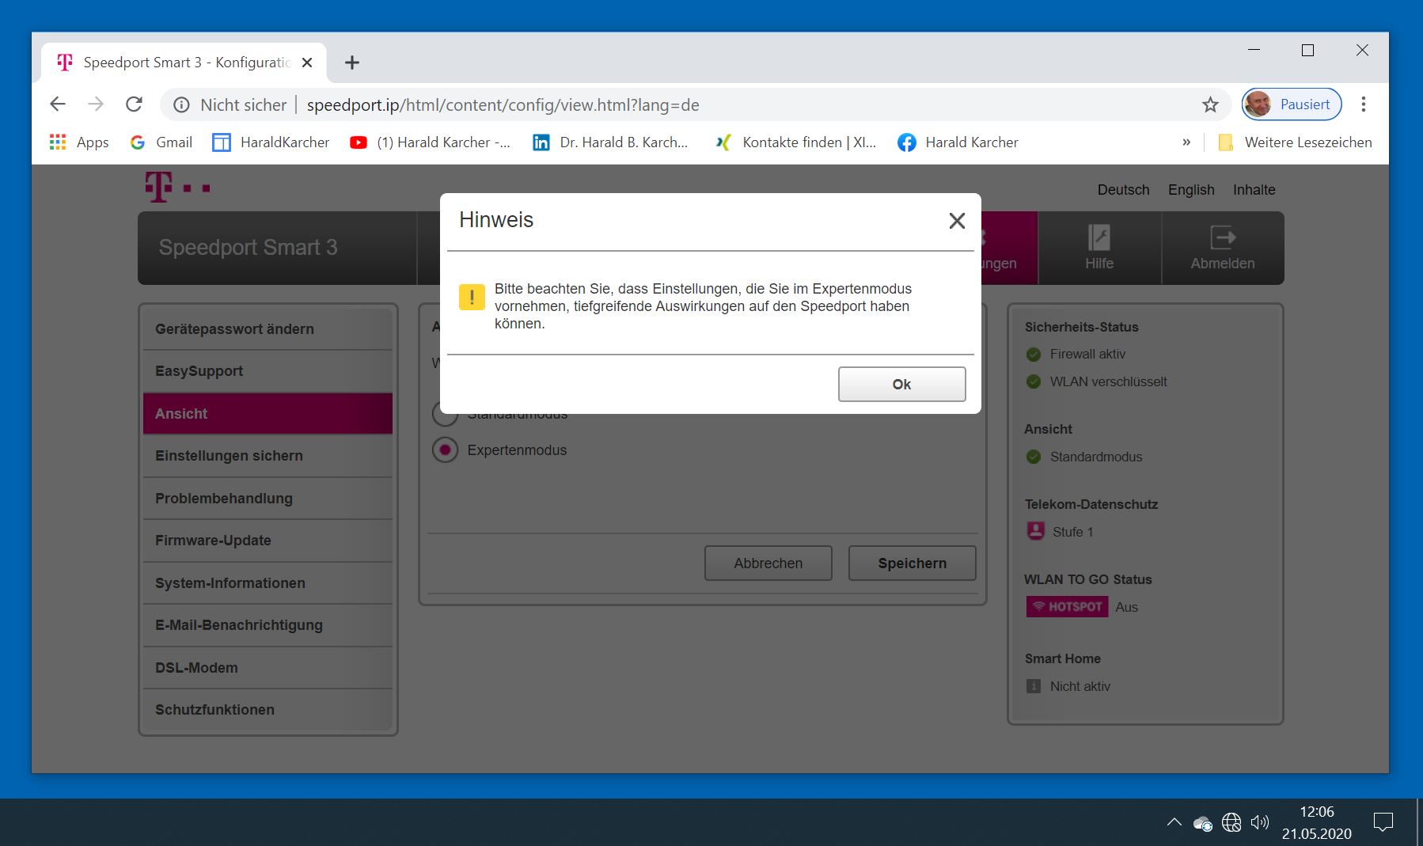This screenshot has height=846, width=1423.
Task: Open Chrome three-dot menu
Action: pos(1363,104)
